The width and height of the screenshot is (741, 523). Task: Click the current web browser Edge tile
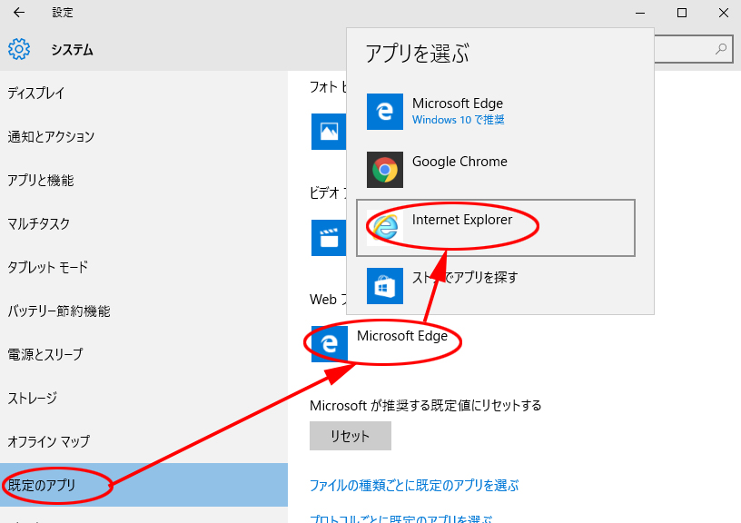tap(330, 344)
